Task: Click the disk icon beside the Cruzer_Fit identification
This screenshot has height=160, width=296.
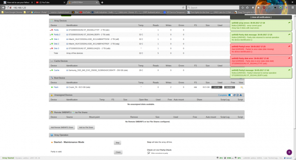Action: [x=67, y=87]
